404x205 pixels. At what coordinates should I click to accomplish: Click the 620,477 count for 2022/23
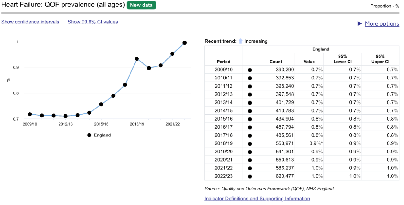pos(285,176)
